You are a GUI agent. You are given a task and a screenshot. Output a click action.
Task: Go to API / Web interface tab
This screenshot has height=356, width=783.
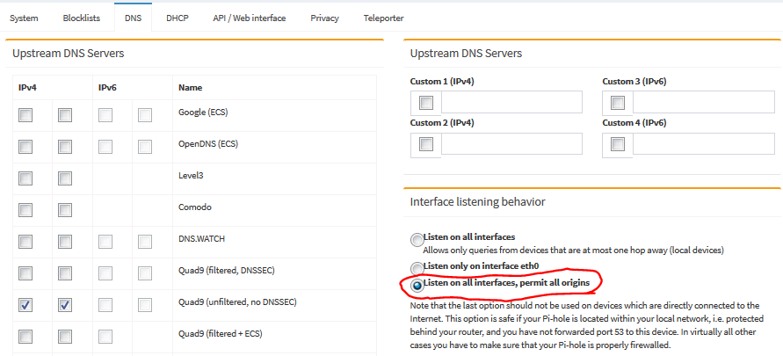(x=250, y=18)
